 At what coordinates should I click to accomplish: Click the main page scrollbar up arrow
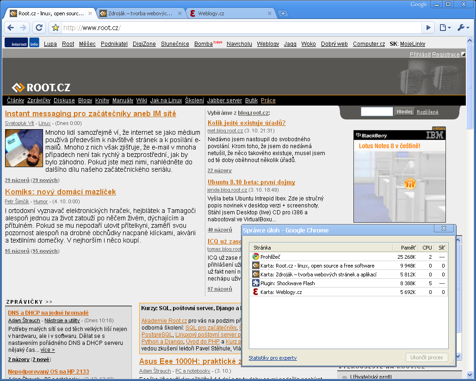(x=470, y=40)
